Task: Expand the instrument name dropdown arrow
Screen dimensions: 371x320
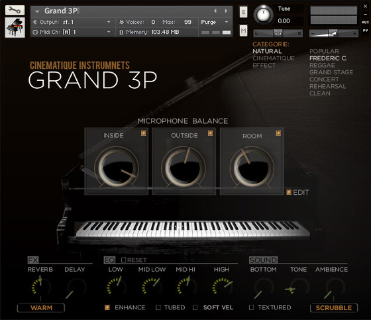Action: coord(37,11)
